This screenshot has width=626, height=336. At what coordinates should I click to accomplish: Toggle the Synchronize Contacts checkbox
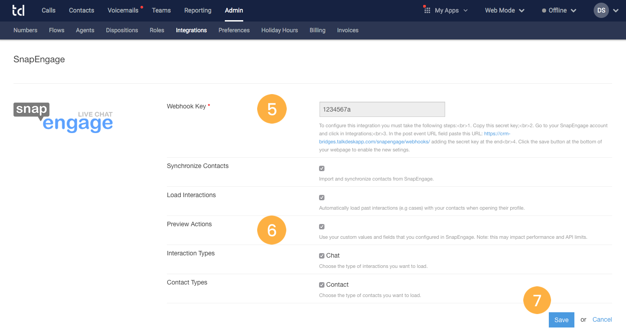[322, 168]
